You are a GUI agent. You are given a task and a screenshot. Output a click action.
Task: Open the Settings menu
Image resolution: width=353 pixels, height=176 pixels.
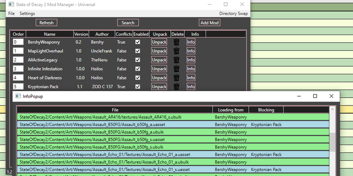27,14
